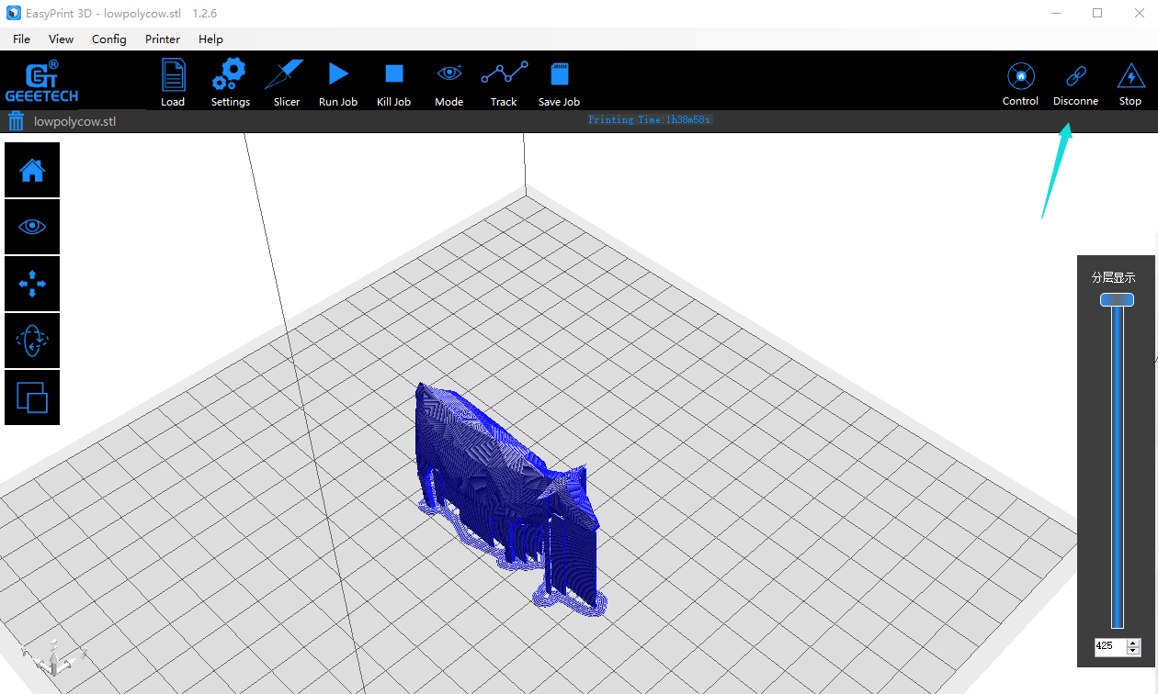Toggle the Mode eye icon
This screenshot has width=1158, height=694.
point(448,81)
